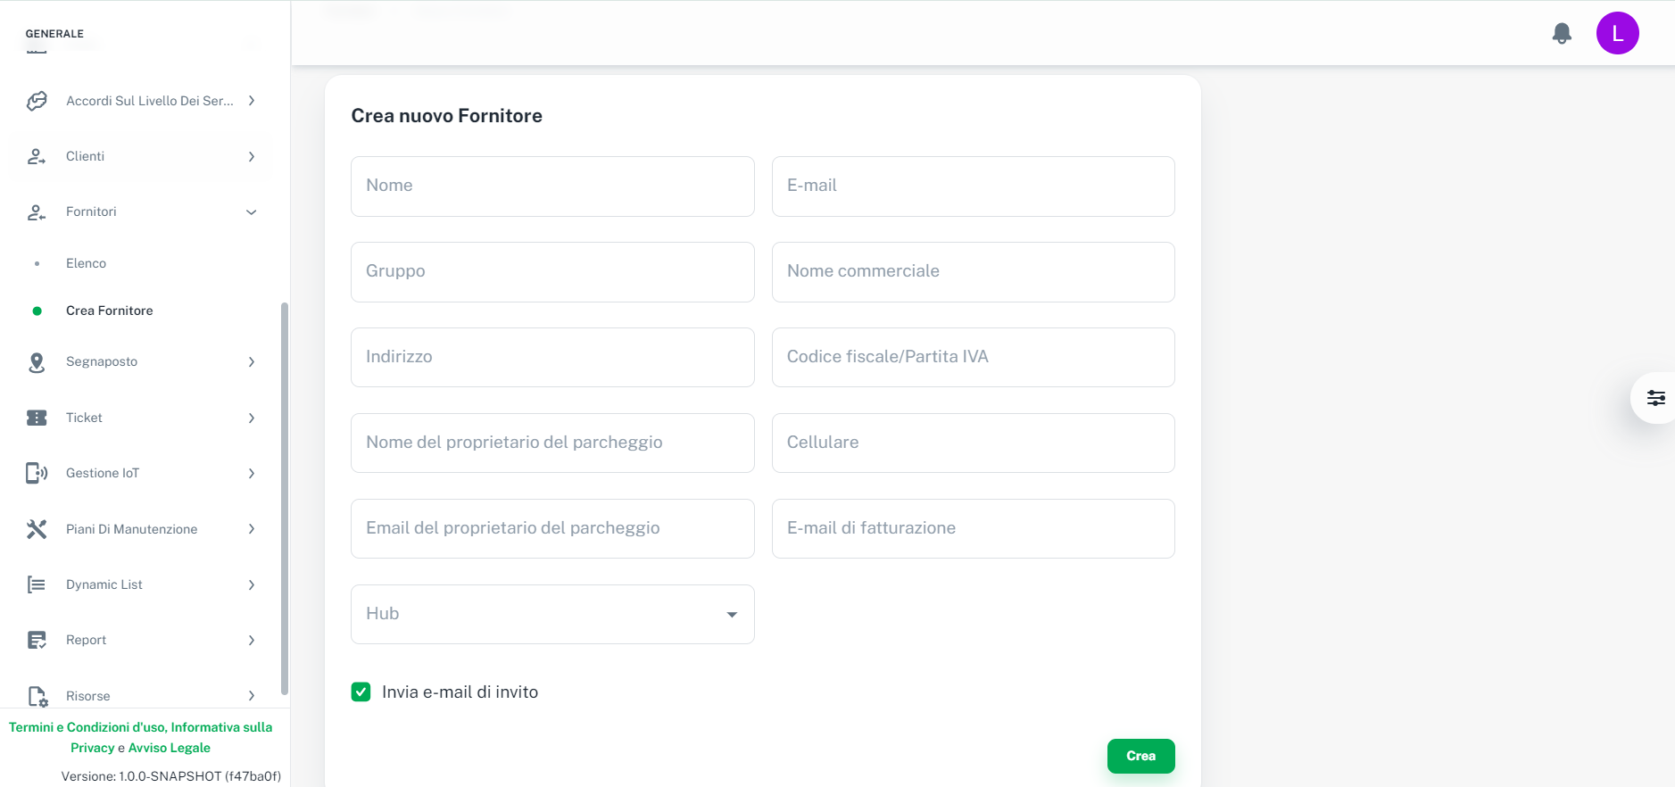1675x787 pixels.
Task: Select Elenco under Fornitori
Action: point(86,263)
